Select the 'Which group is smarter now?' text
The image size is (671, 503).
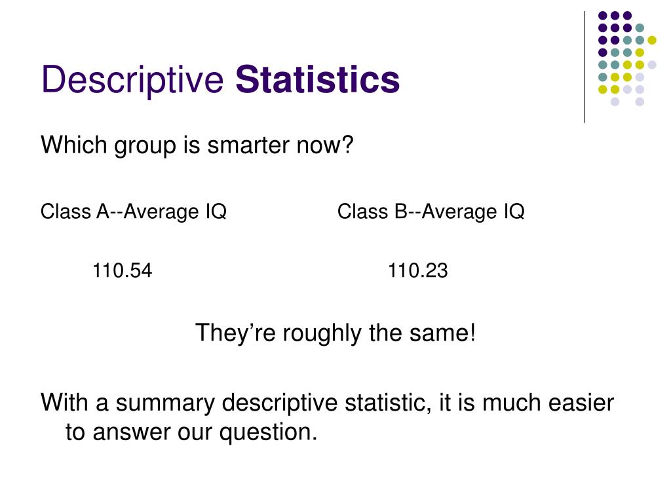click(x=197, y=145)
